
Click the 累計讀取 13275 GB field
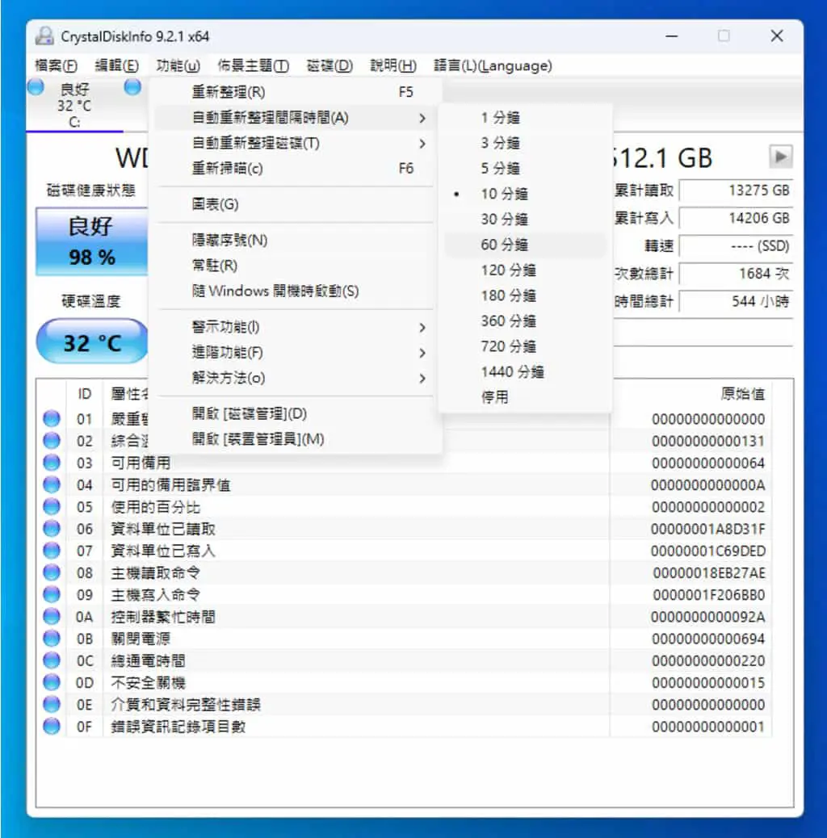(736, 191)
